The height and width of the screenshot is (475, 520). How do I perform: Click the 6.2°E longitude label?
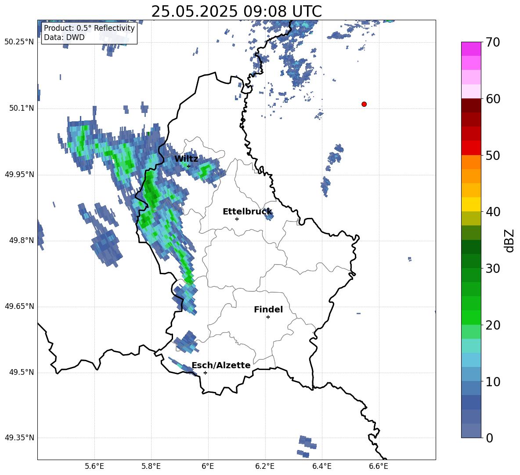[x=265, y=466]
